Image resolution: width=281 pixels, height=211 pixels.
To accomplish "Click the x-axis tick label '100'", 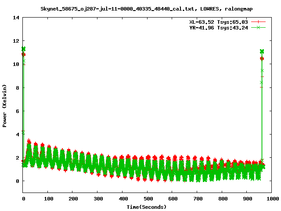I will tap(48, 199).
